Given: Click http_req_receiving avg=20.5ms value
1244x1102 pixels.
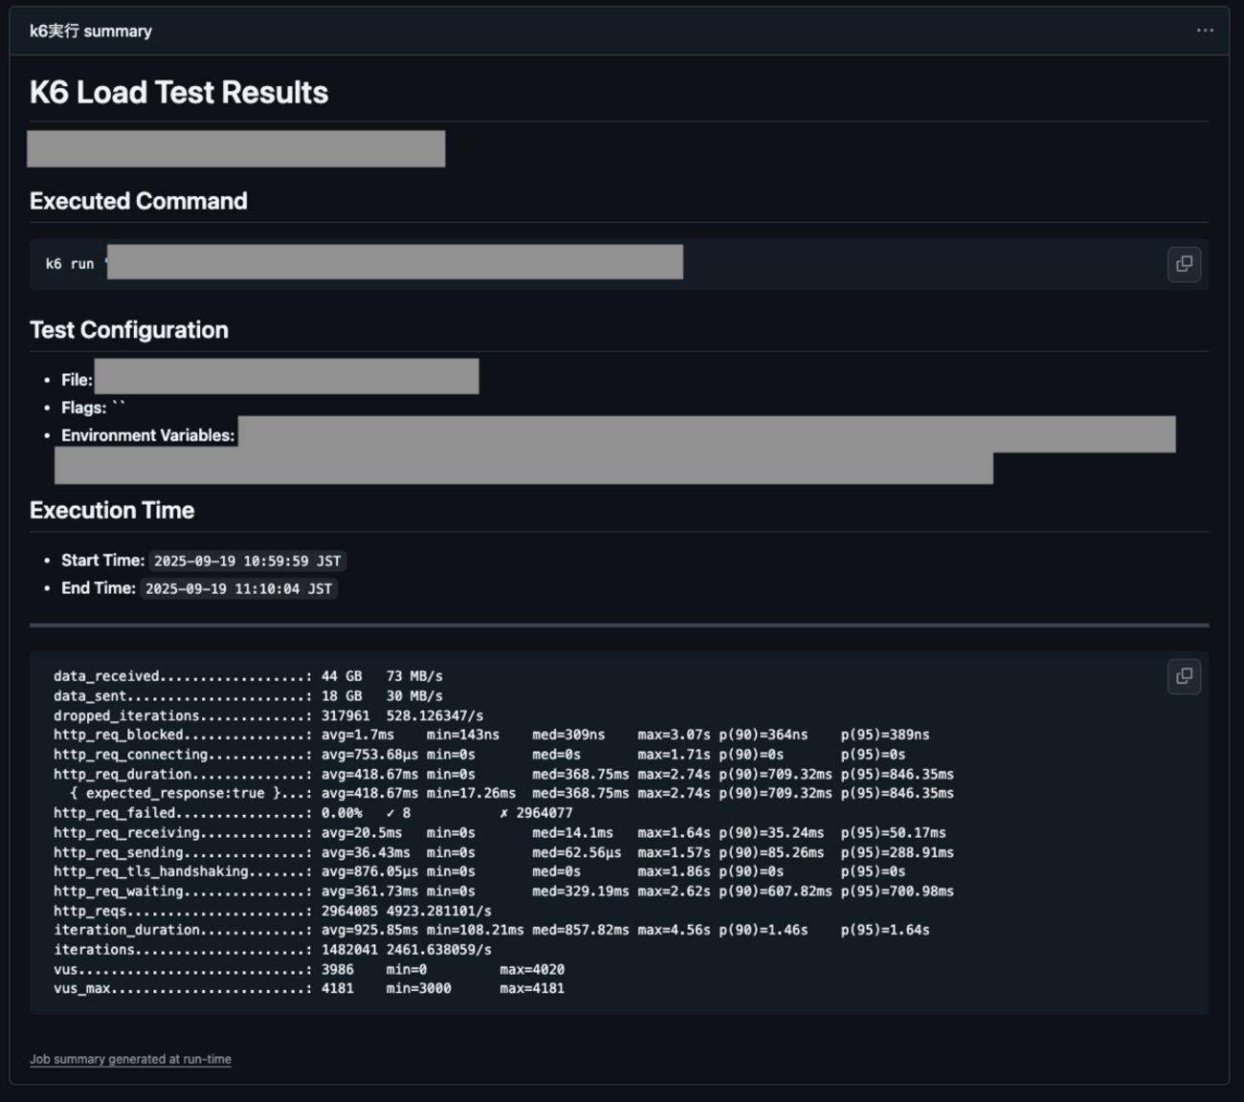Looking at the screenshot, I should (362, 832).
